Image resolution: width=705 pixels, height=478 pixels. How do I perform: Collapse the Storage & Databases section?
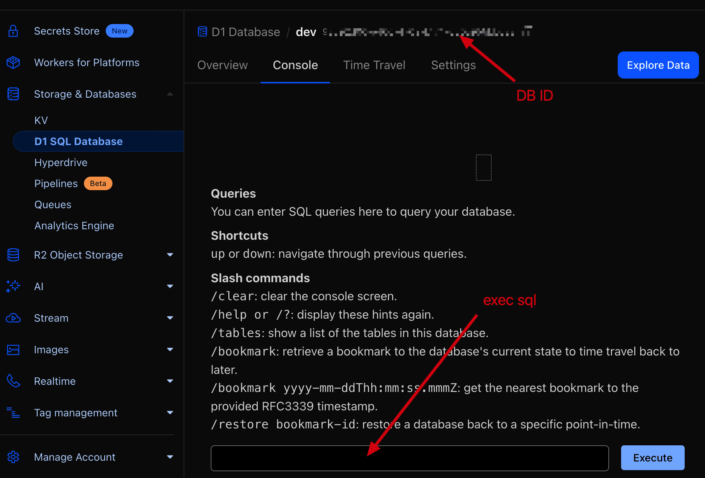170,94
